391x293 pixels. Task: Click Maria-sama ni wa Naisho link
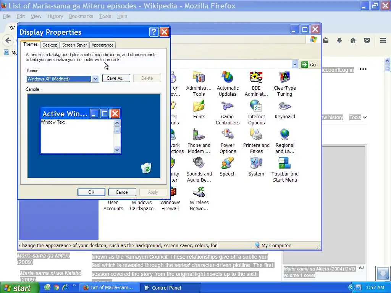pos(51,273)
